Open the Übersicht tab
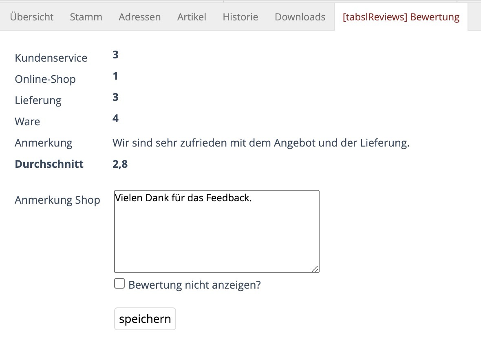 coord(32,17)
